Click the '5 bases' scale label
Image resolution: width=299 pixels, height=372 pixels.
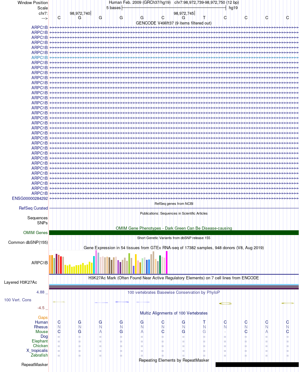113,8
